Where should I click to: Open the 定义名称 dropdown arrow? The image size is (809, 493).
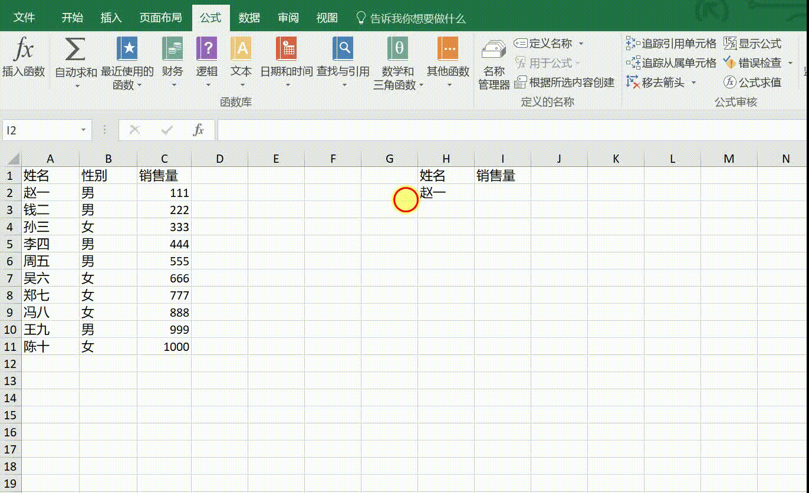[x=580, y=43]
